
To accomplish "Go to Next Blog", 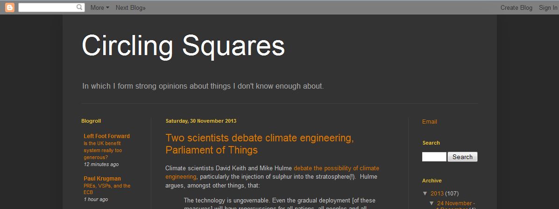I will [x=130, y=7].
